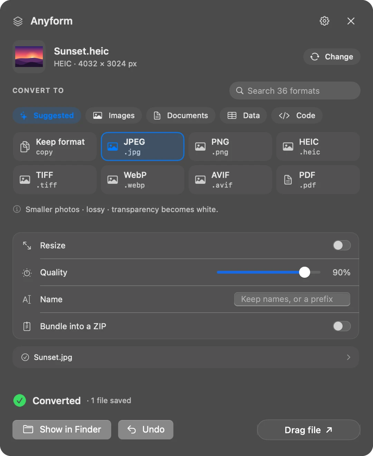This screenshot has height=456, width=373.
Task: Select the JPEG .jpg format tile
Action: (x=143, y=146)
